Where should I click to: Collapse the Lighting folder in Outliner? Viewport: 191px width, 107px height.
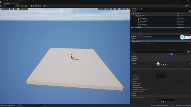click(x=136, y=17)
